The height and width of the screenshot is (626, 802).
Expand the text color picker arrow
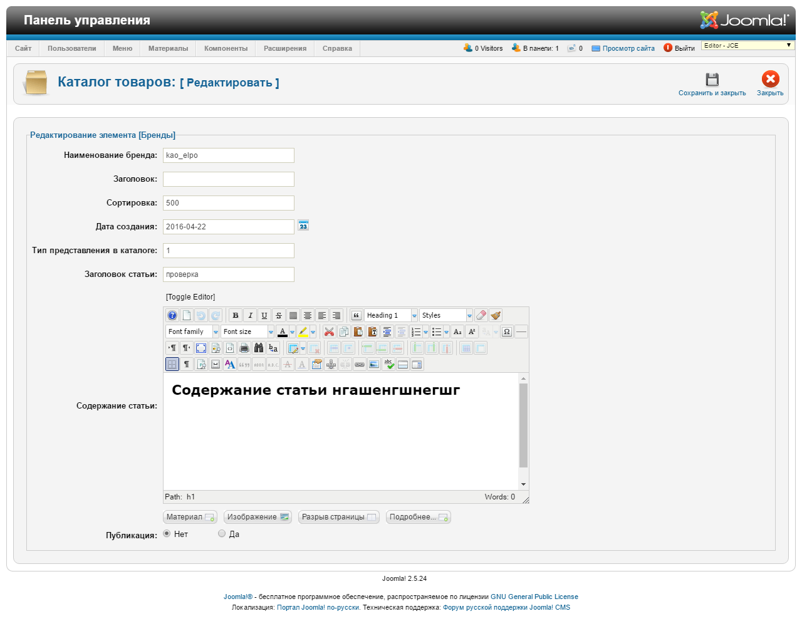(292, 331)
